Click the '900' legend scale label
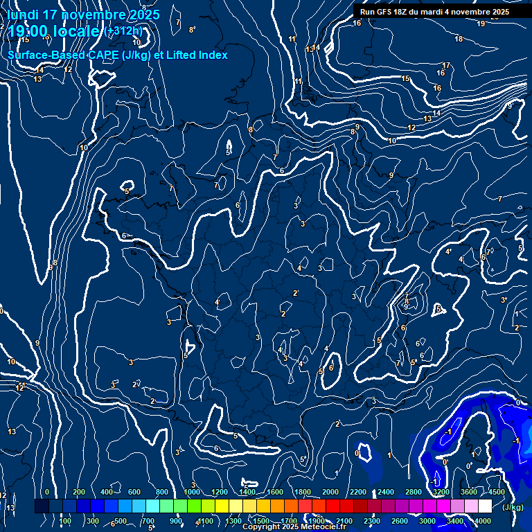The width and height of the screenshot is (532, 532). (176, 521)
